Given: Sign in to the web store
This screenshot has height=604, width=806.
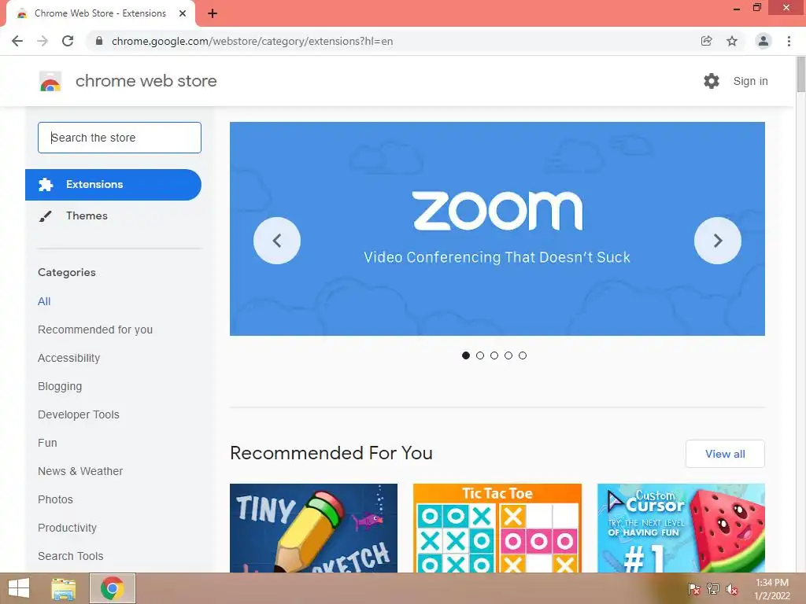Looking at the screenshot, I should (x=750, y=81).
